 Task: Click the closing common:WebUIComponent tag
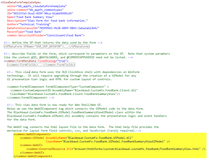tap(33, 156)
